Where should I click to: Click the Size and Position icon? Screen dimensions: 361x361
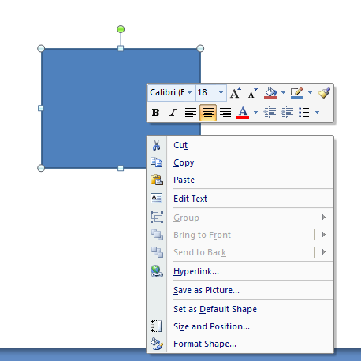157,326
